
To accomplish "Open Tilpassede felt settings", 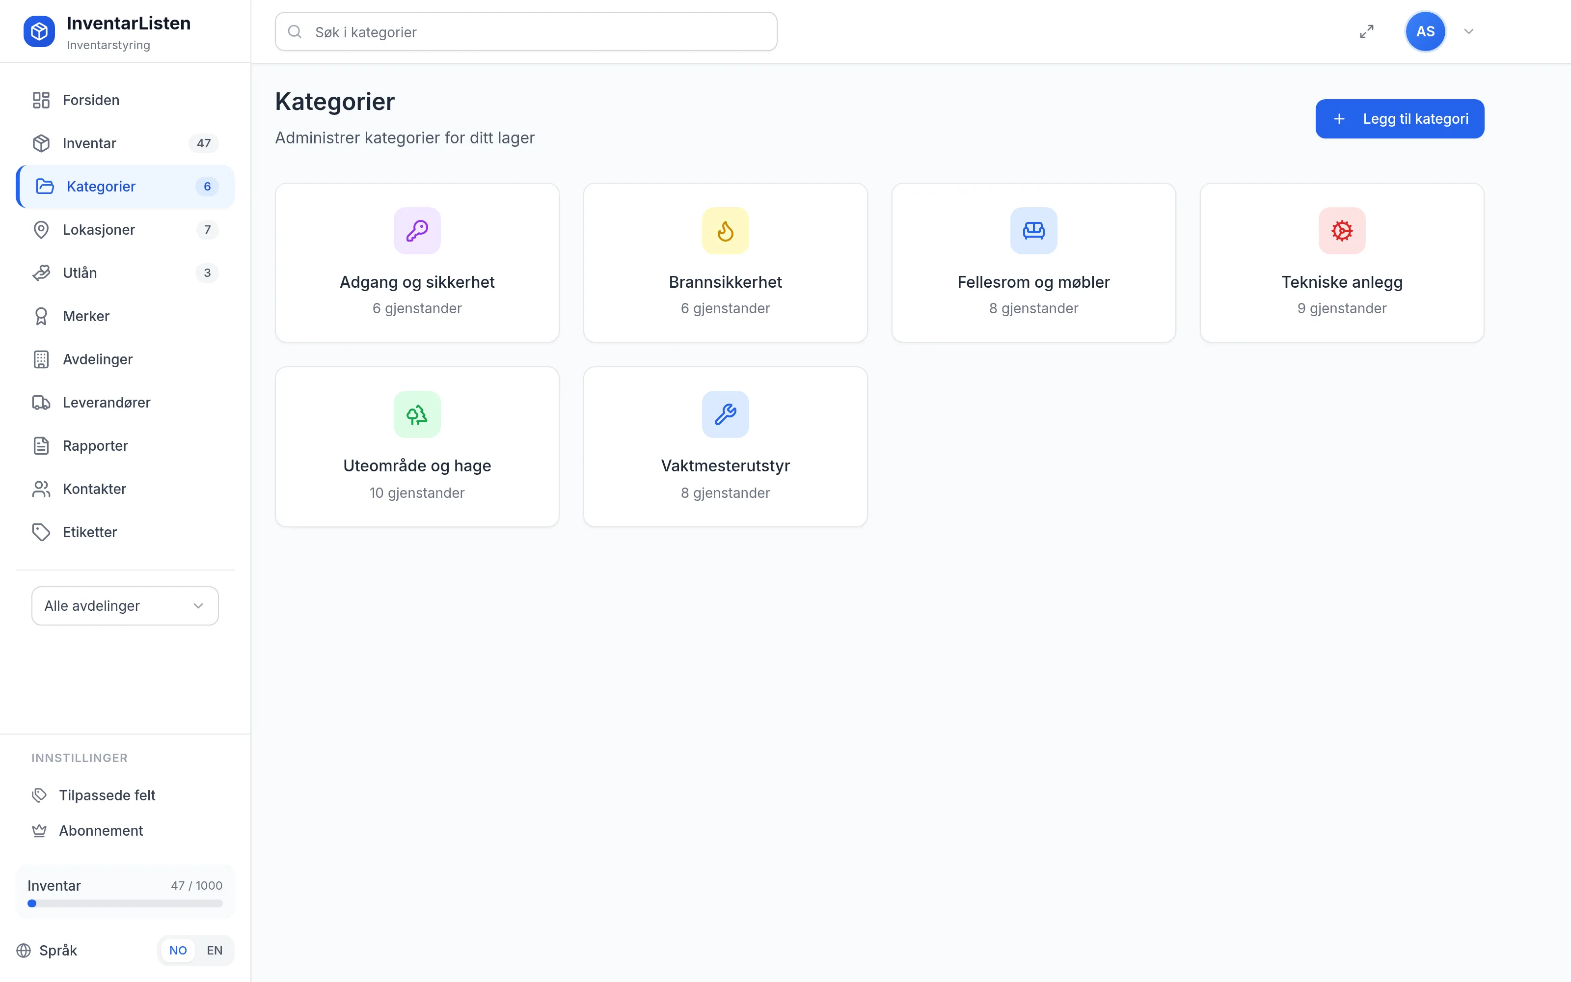I will pyautogui.click(x=125, y=795).
